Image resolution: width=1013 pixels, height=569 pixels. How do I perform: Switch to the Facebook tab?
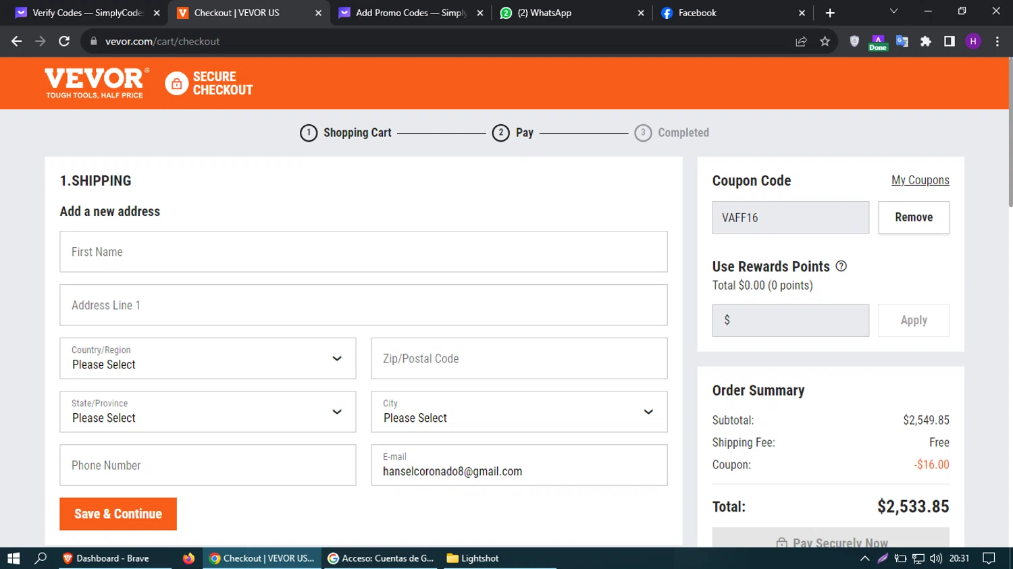point(734,13)
